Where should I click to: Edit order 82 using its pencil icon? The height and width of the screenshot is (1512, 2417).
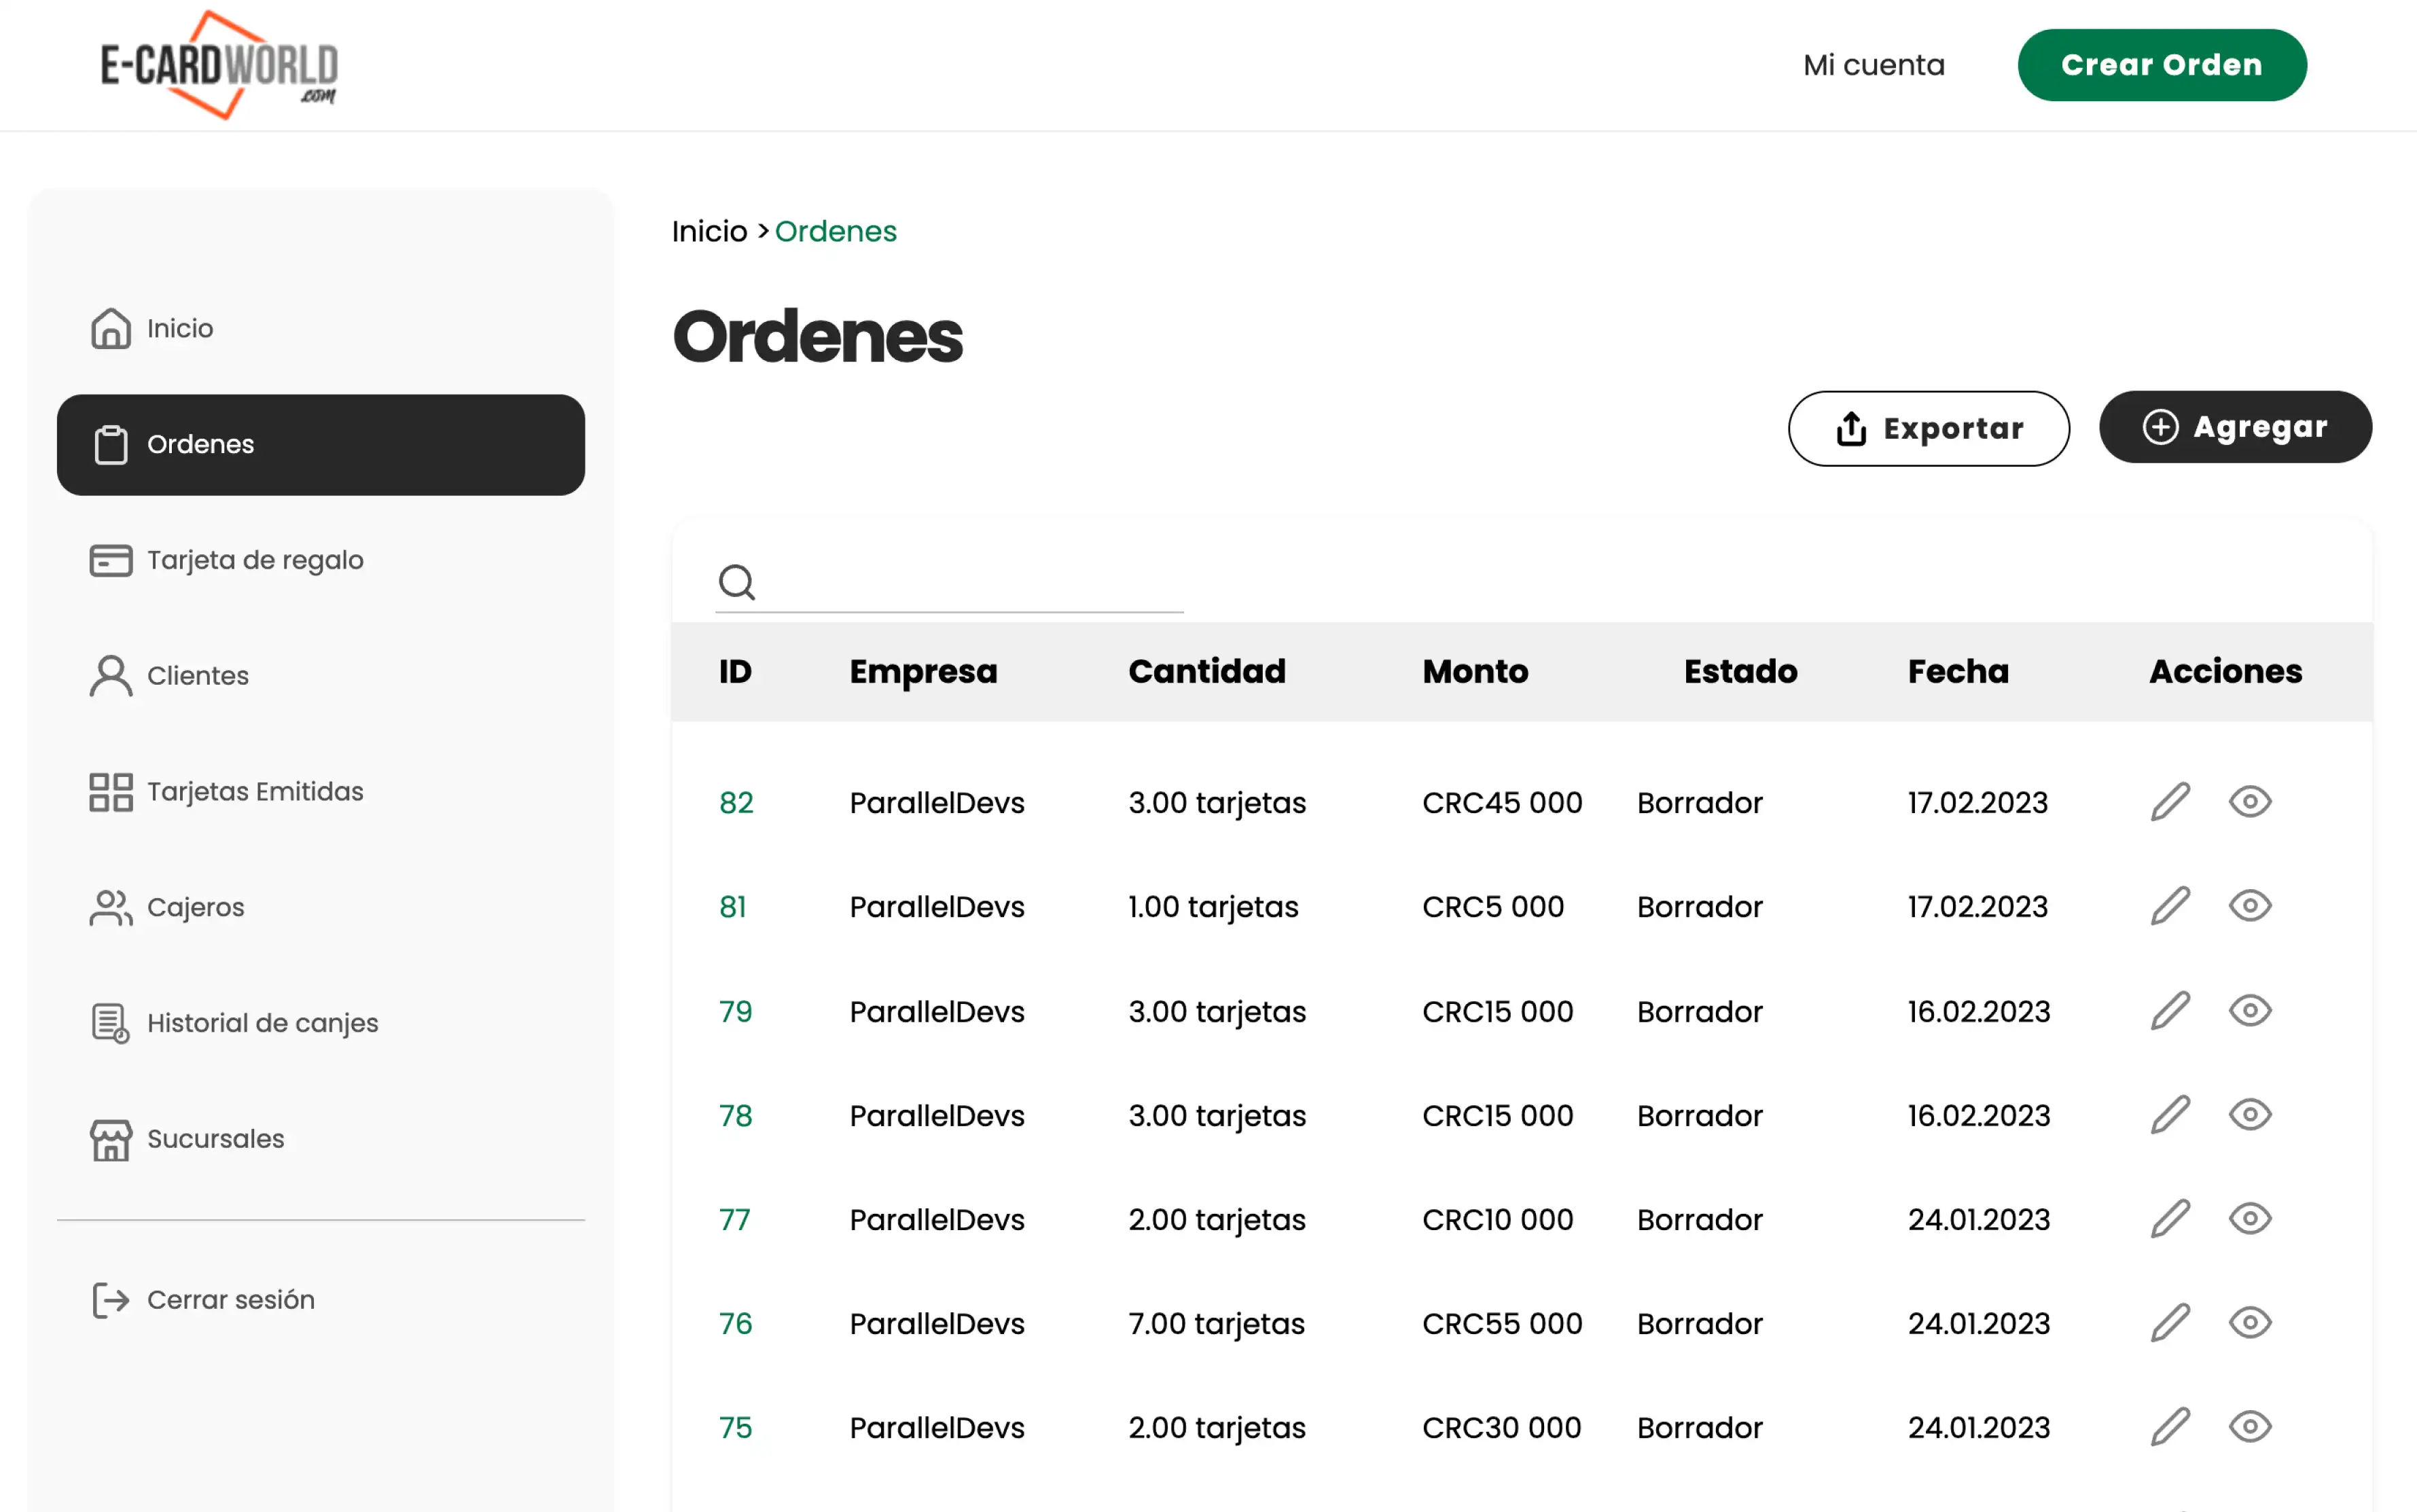pyautogui.click(x=2169, y=801)
